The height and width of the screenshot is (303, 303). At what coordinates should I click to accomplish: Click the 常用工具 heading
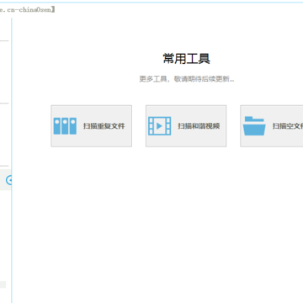tap(187, 59)
